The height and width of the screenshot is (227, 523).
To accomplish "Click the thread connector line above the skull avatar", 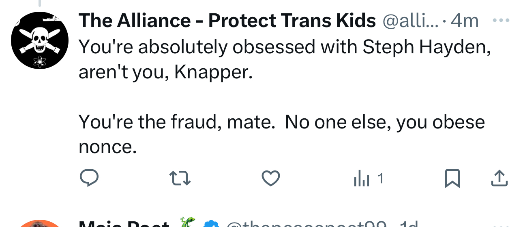I will point(40,3).
